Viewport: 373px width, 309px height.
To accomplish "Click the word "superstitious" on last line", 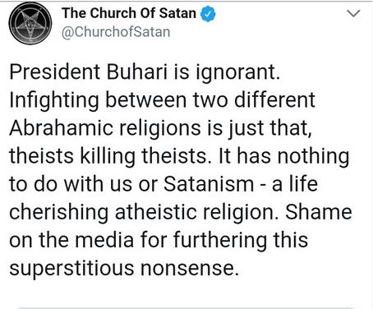I will (x=71, y=269).
